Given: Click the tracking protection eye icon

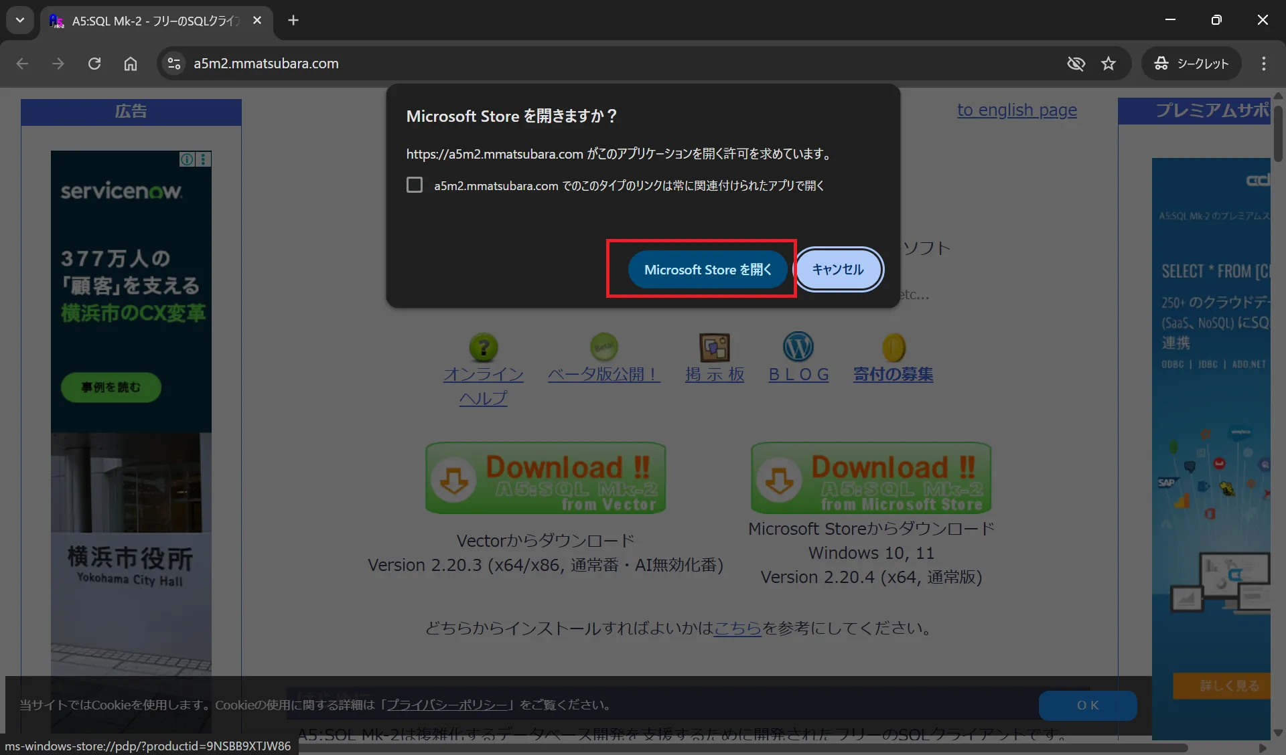Looking at the screenshot, I should tap(1076, 64).
